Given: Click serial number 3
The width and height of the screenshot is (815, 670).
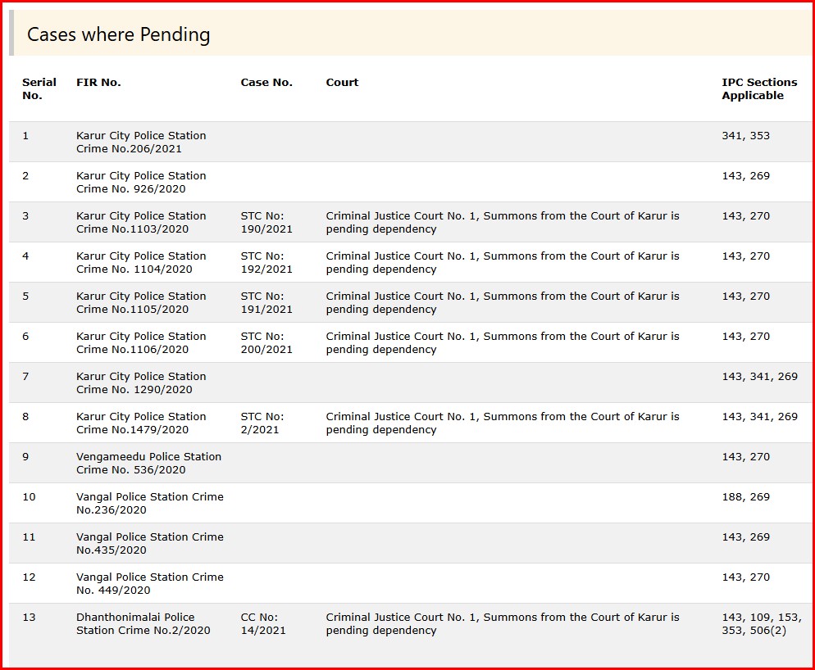Looking at the screenshot, I should click(25, 215).
